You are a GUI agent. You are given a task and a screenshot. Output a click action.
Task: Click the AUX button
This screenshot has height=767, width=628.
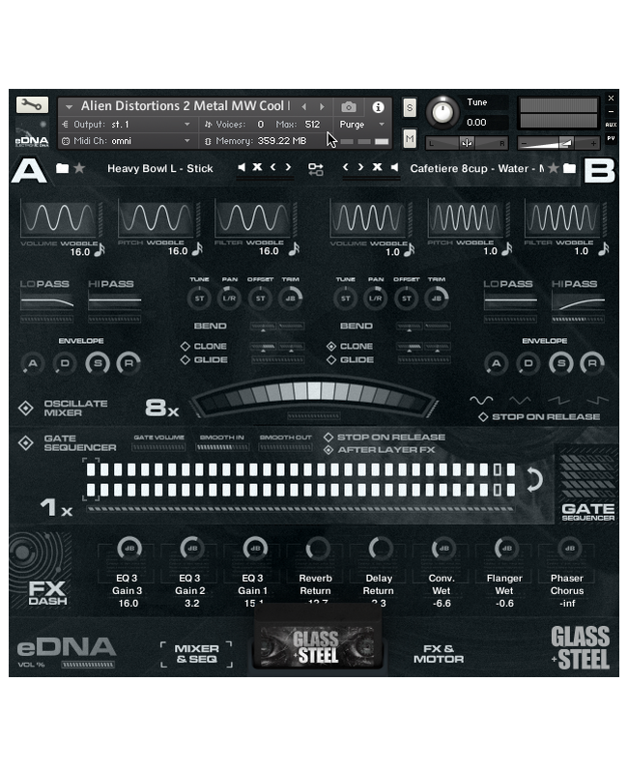611,125
